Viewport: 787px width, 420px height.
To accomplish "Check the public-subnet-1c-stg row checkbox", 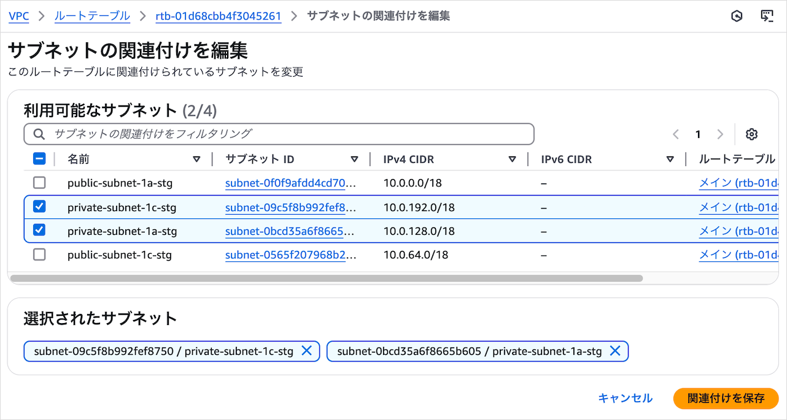I will point(39,254).
